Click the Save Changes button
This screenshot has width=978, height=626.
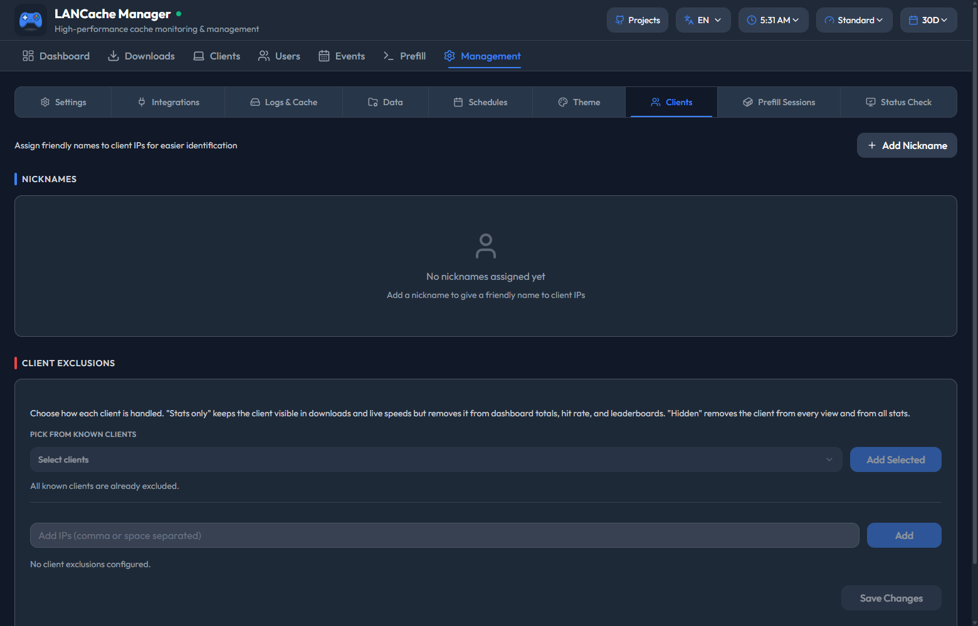891,598
